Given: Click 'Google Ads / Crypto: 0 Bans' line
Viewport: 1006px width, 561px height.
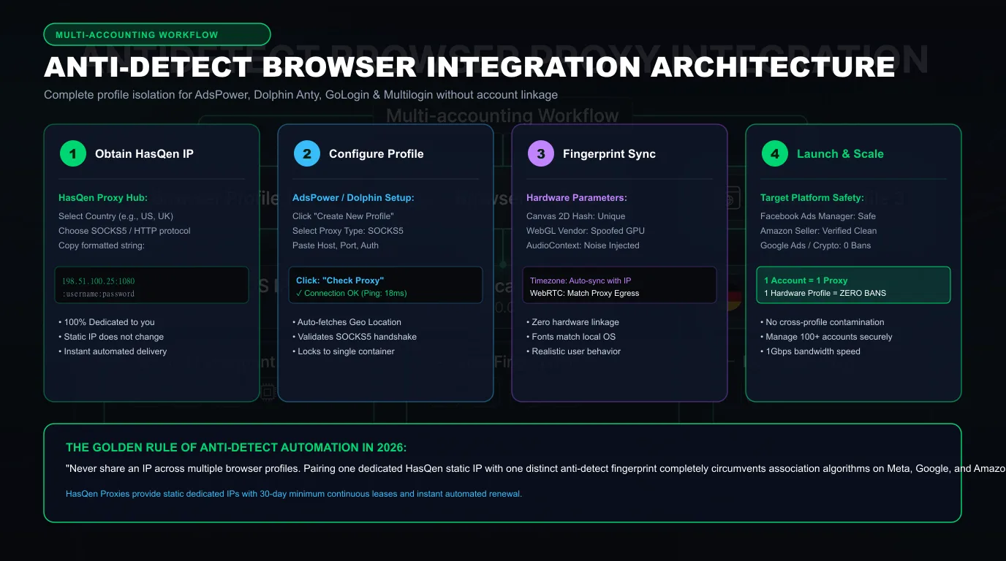Looking at the screenshot, I should (816, 245).
